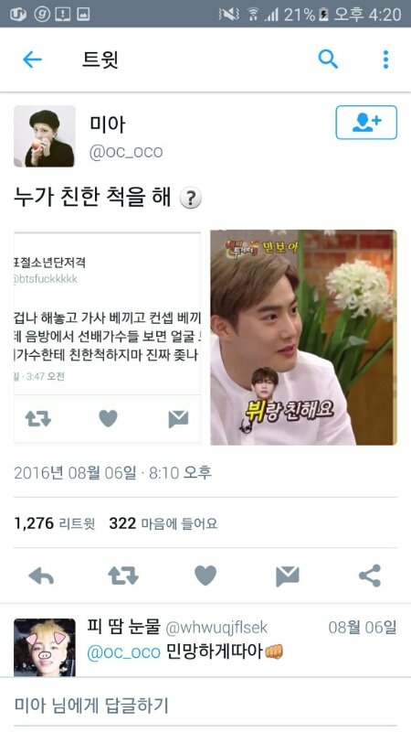Open the quoted tweet screenshot image
Image resolution: width=411 pixels, height=732 pixels.
click(108, 337)
